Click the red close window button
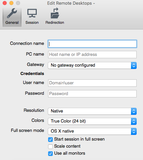Image resolution: width=143 pixels, height=160 pixels. click(5, 3)
